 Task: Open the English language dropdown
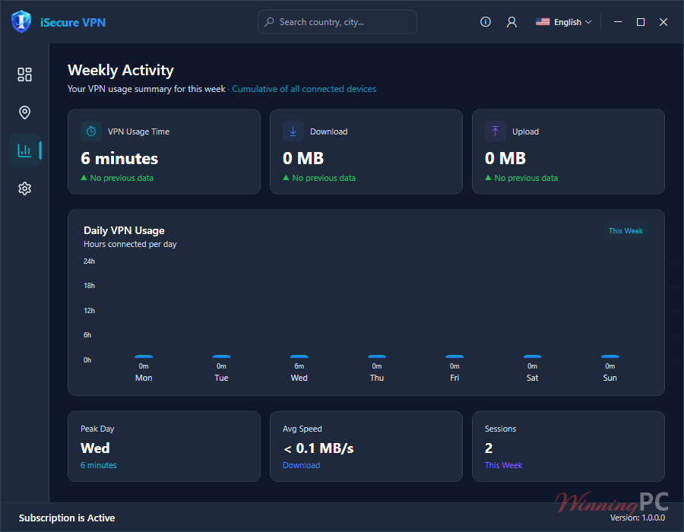pos(564,22)
